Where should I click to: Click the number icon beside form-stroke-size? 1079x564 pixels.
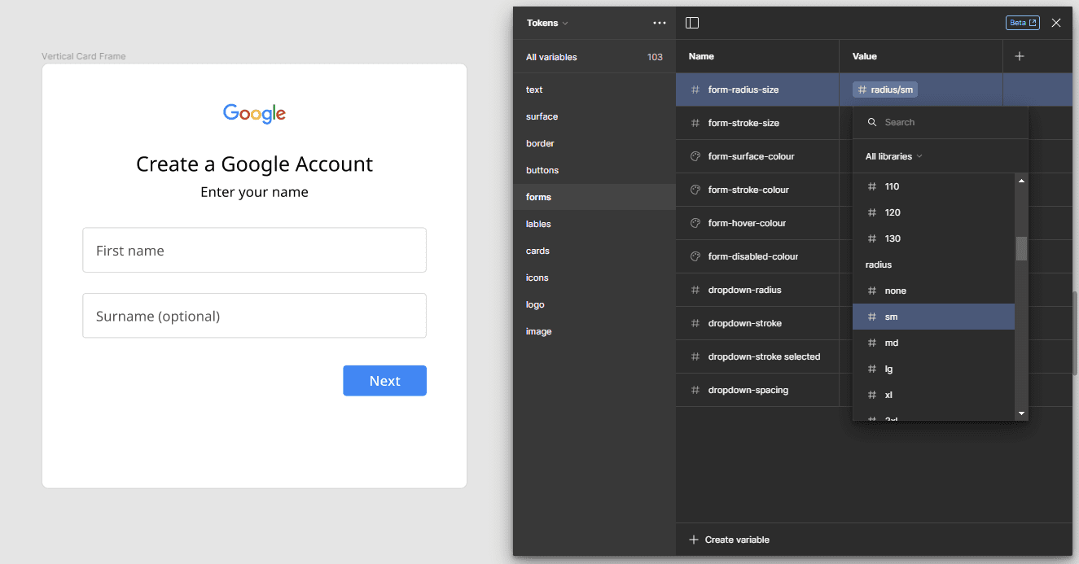click(x=694, y=122)
